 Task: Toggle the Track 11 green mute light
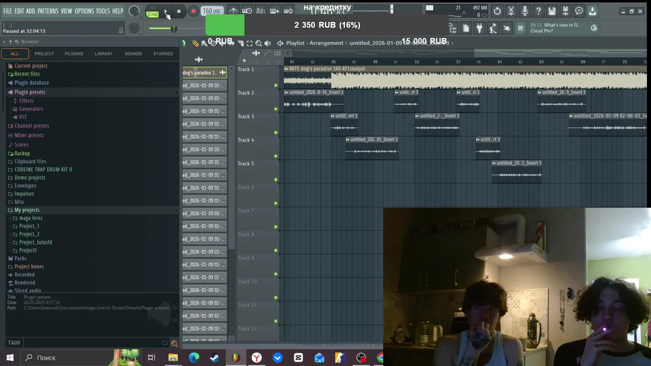pos(276,321)
